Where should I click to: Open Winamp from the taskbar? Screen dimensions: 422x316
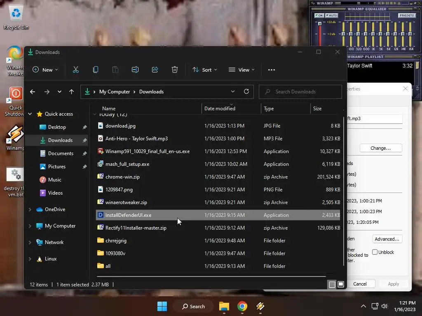coord(260,306)
